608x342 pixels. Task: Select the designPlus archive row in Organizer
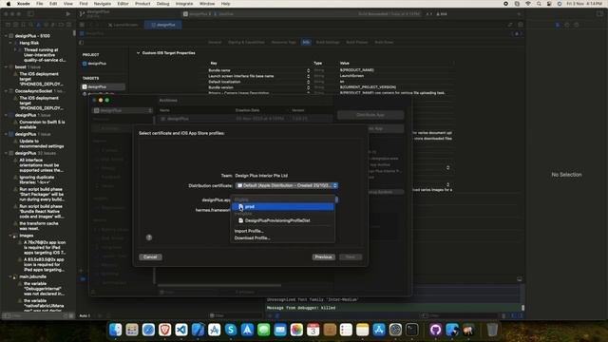245,119
